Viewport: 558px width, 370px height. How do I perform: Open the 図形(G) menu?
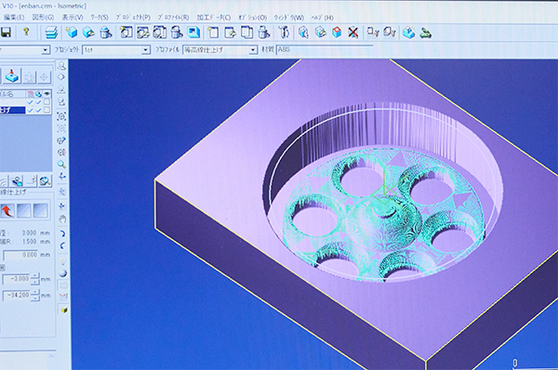pos(43,18)
